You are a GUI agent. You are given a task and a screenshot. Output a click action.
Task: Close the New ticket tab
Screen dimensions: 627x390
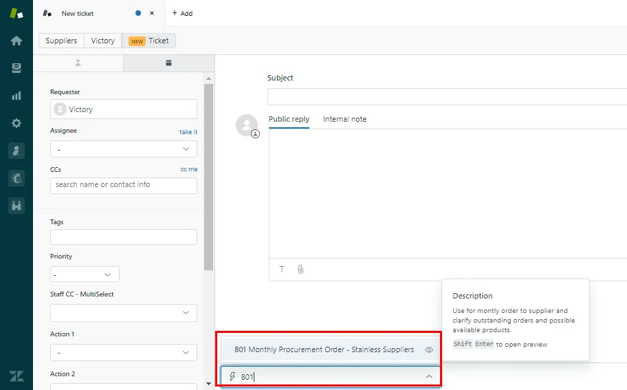pyautogui.click(x=152, y=13)
